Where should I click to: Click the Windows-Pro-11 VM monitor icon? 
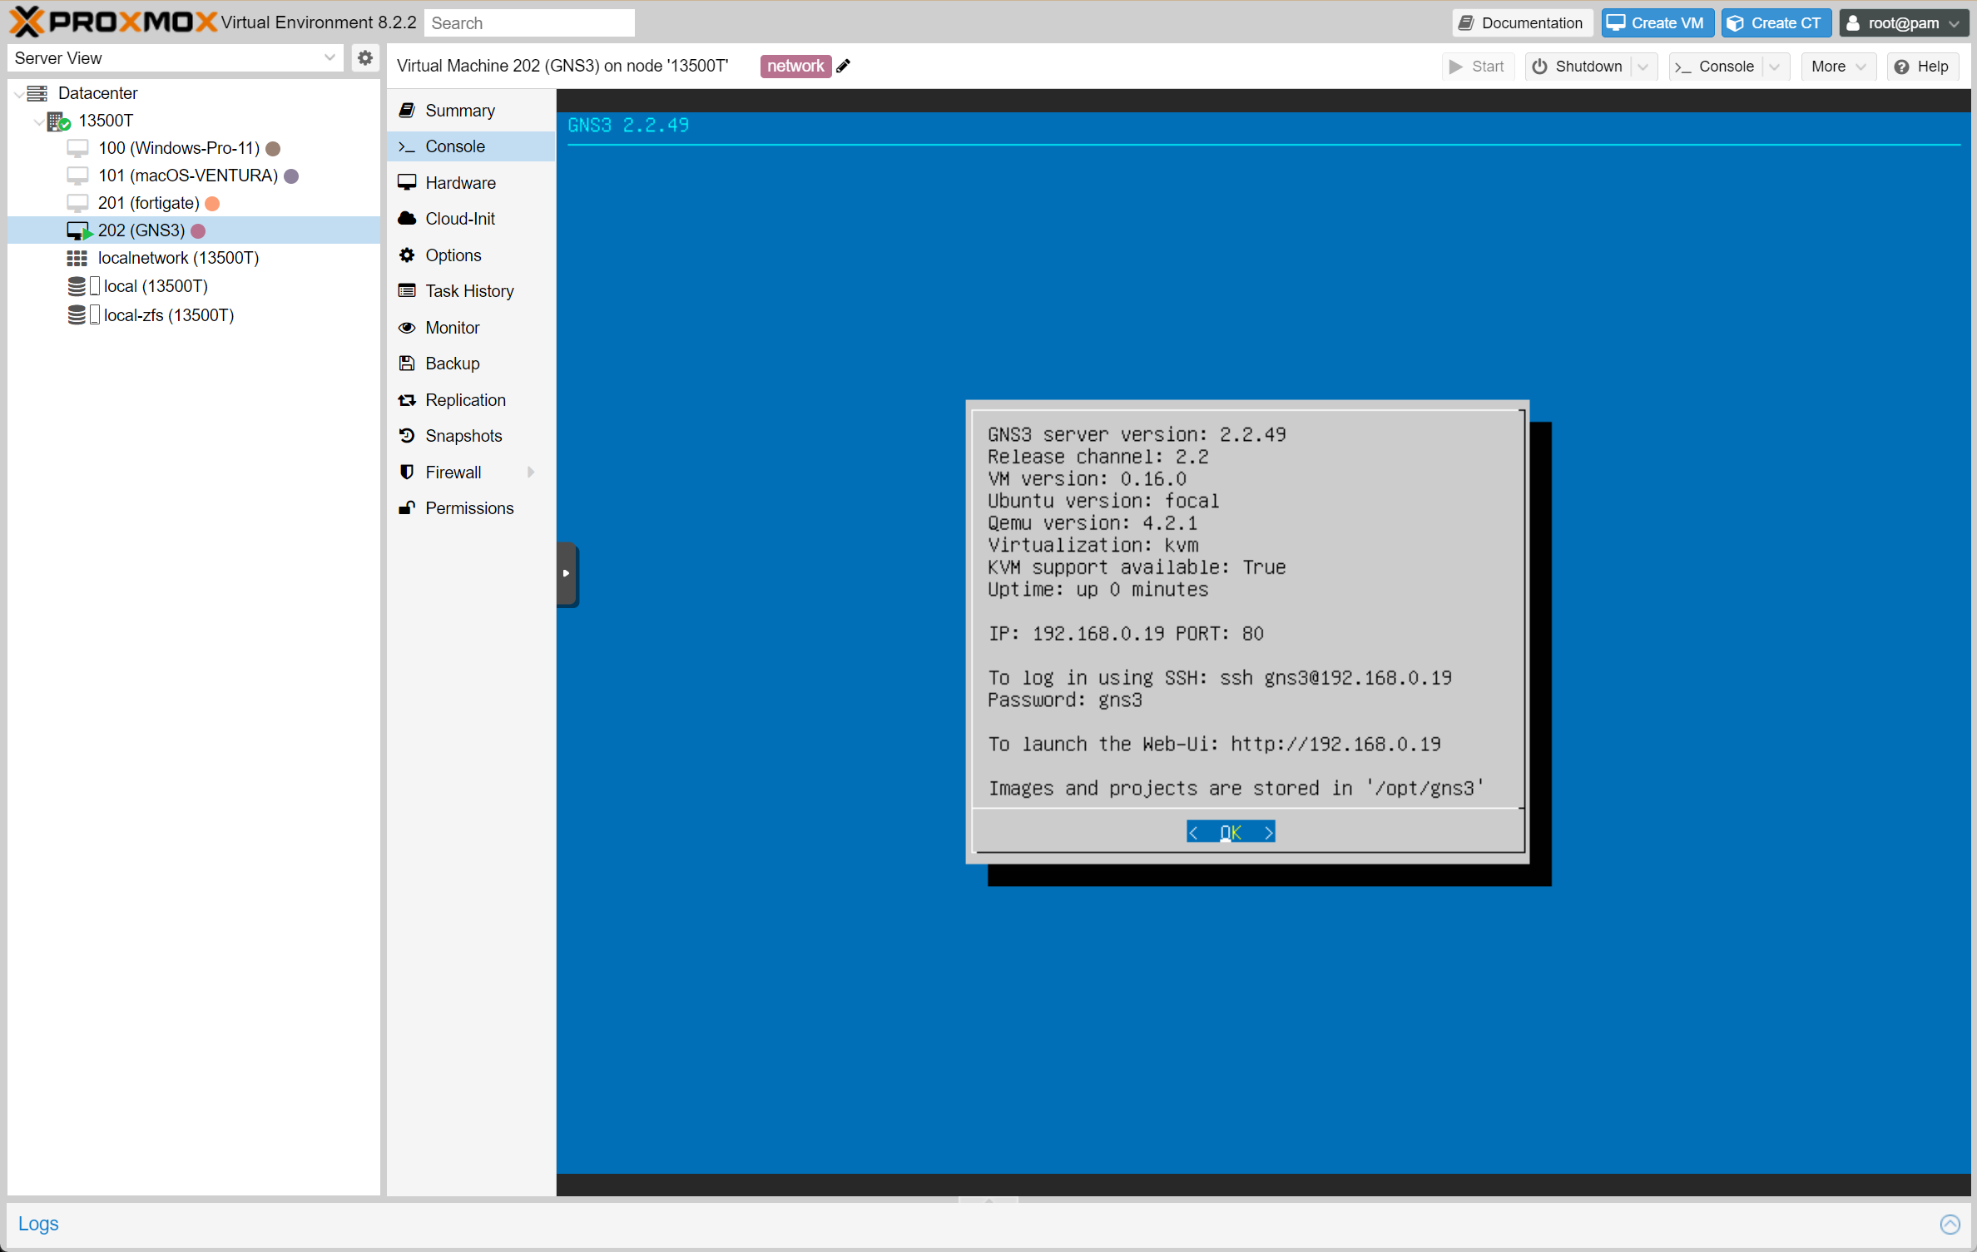click(77, 149)
